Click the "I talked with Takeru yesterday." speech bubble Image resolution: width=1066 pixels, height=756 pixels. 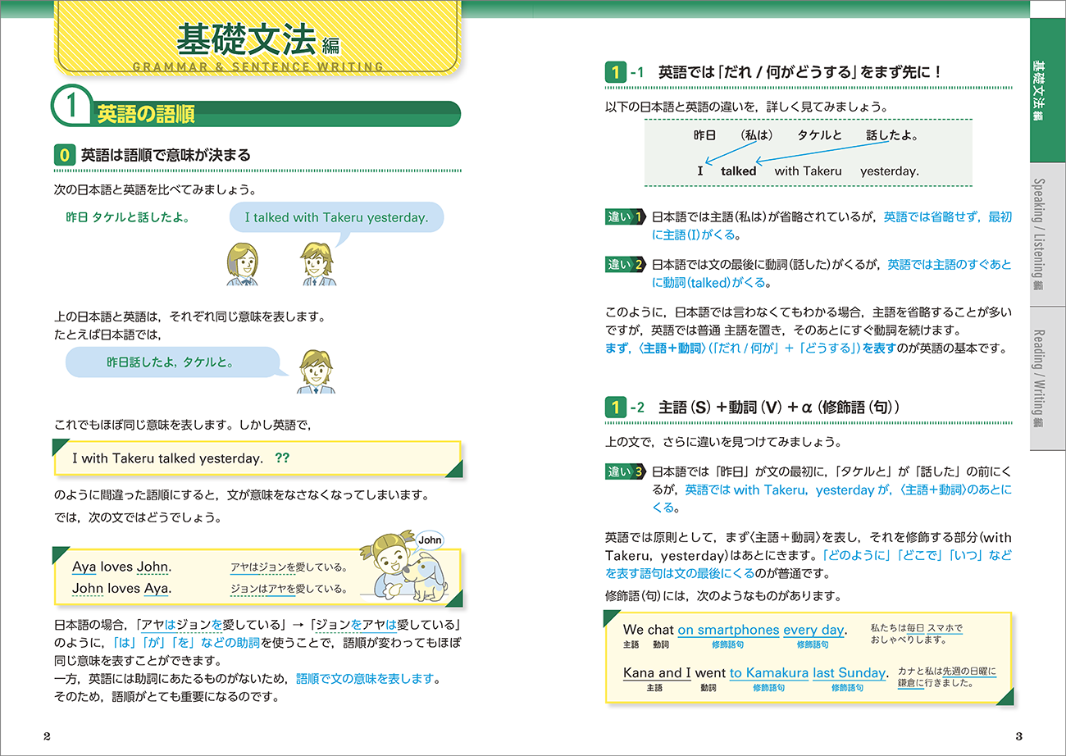click(336, 218)
